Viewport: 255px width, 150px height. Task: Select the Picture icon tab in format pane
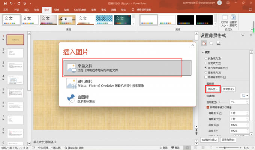218,43
